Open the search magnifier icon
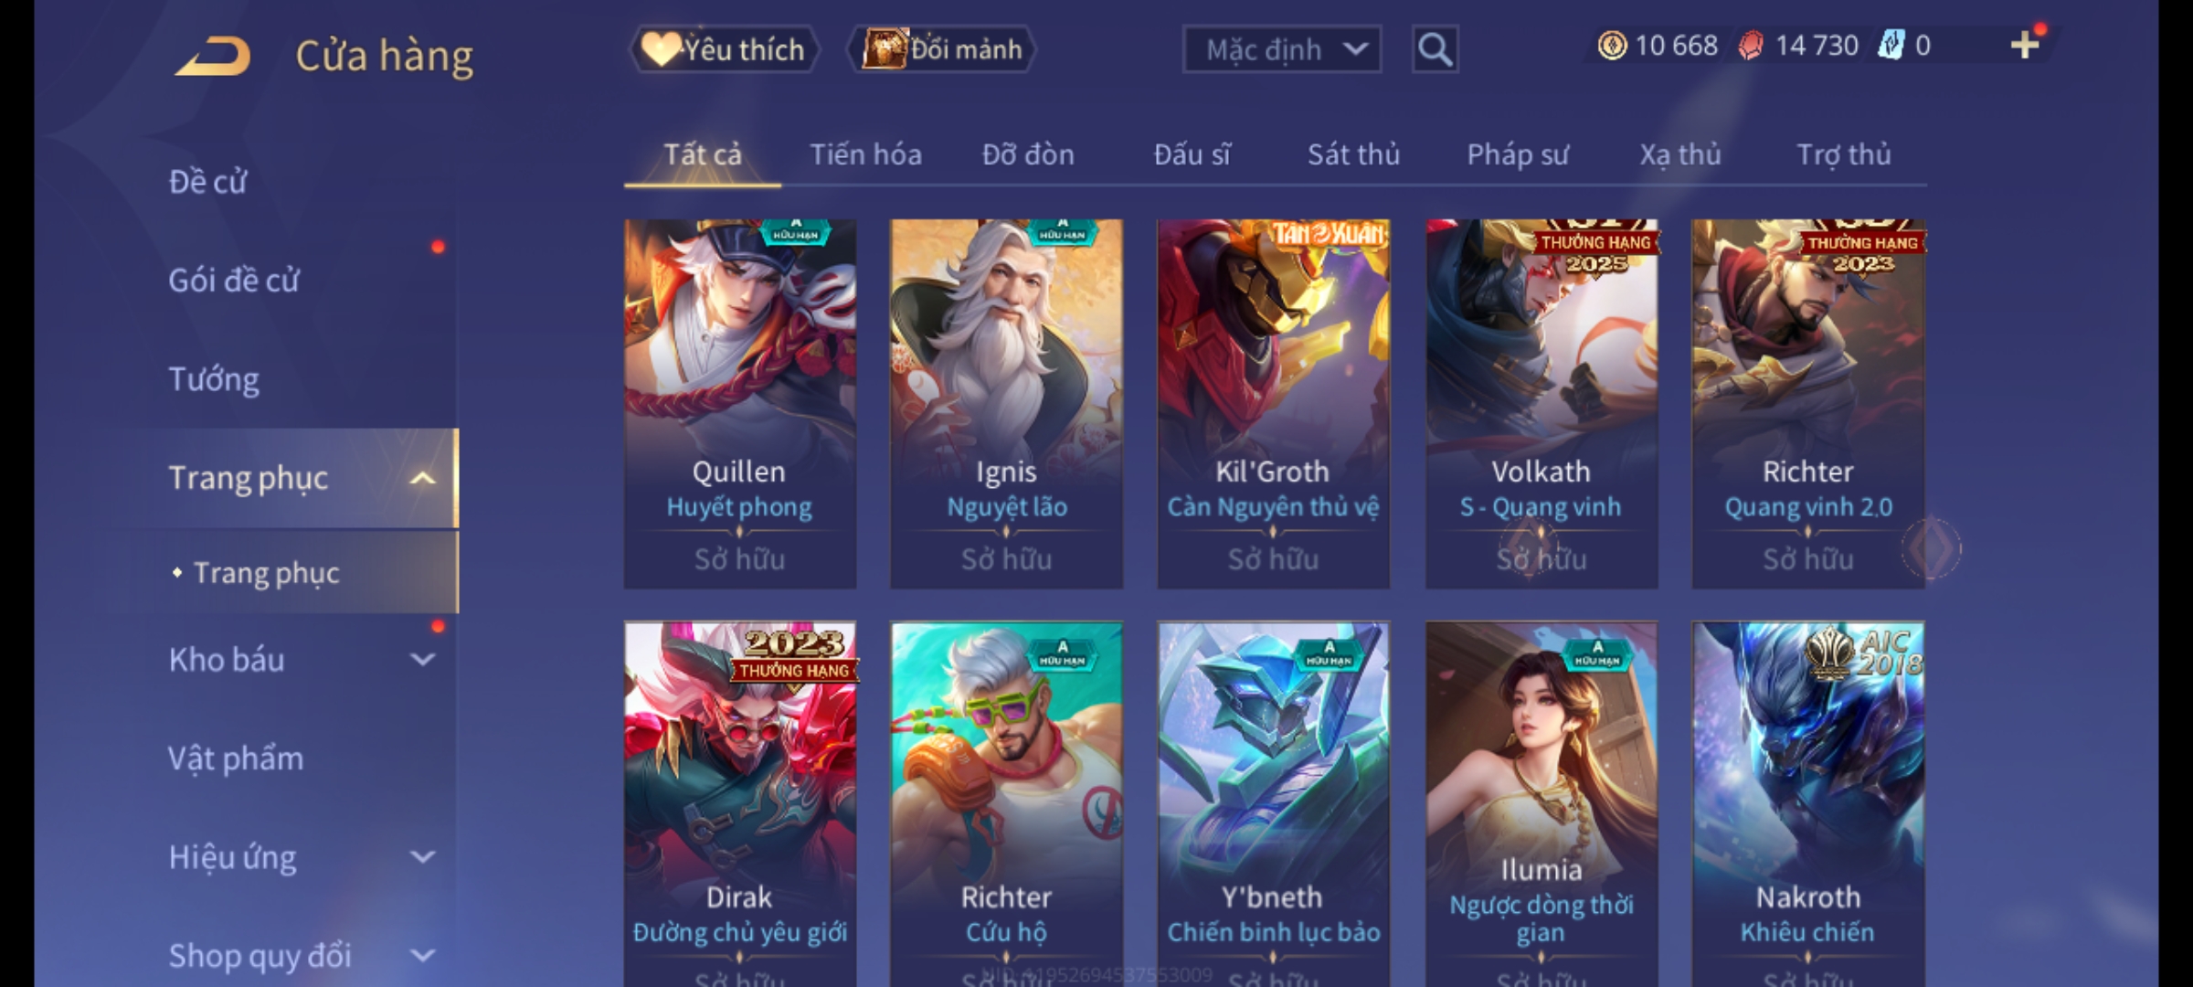This screenshot has height=987, width=2193. [x=1435, y=49]
